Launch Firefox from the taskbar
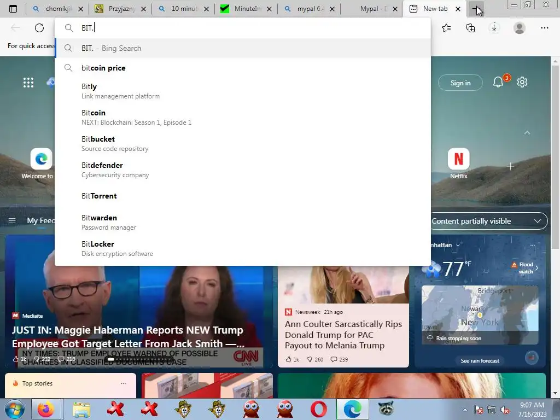 click(46, 409)
